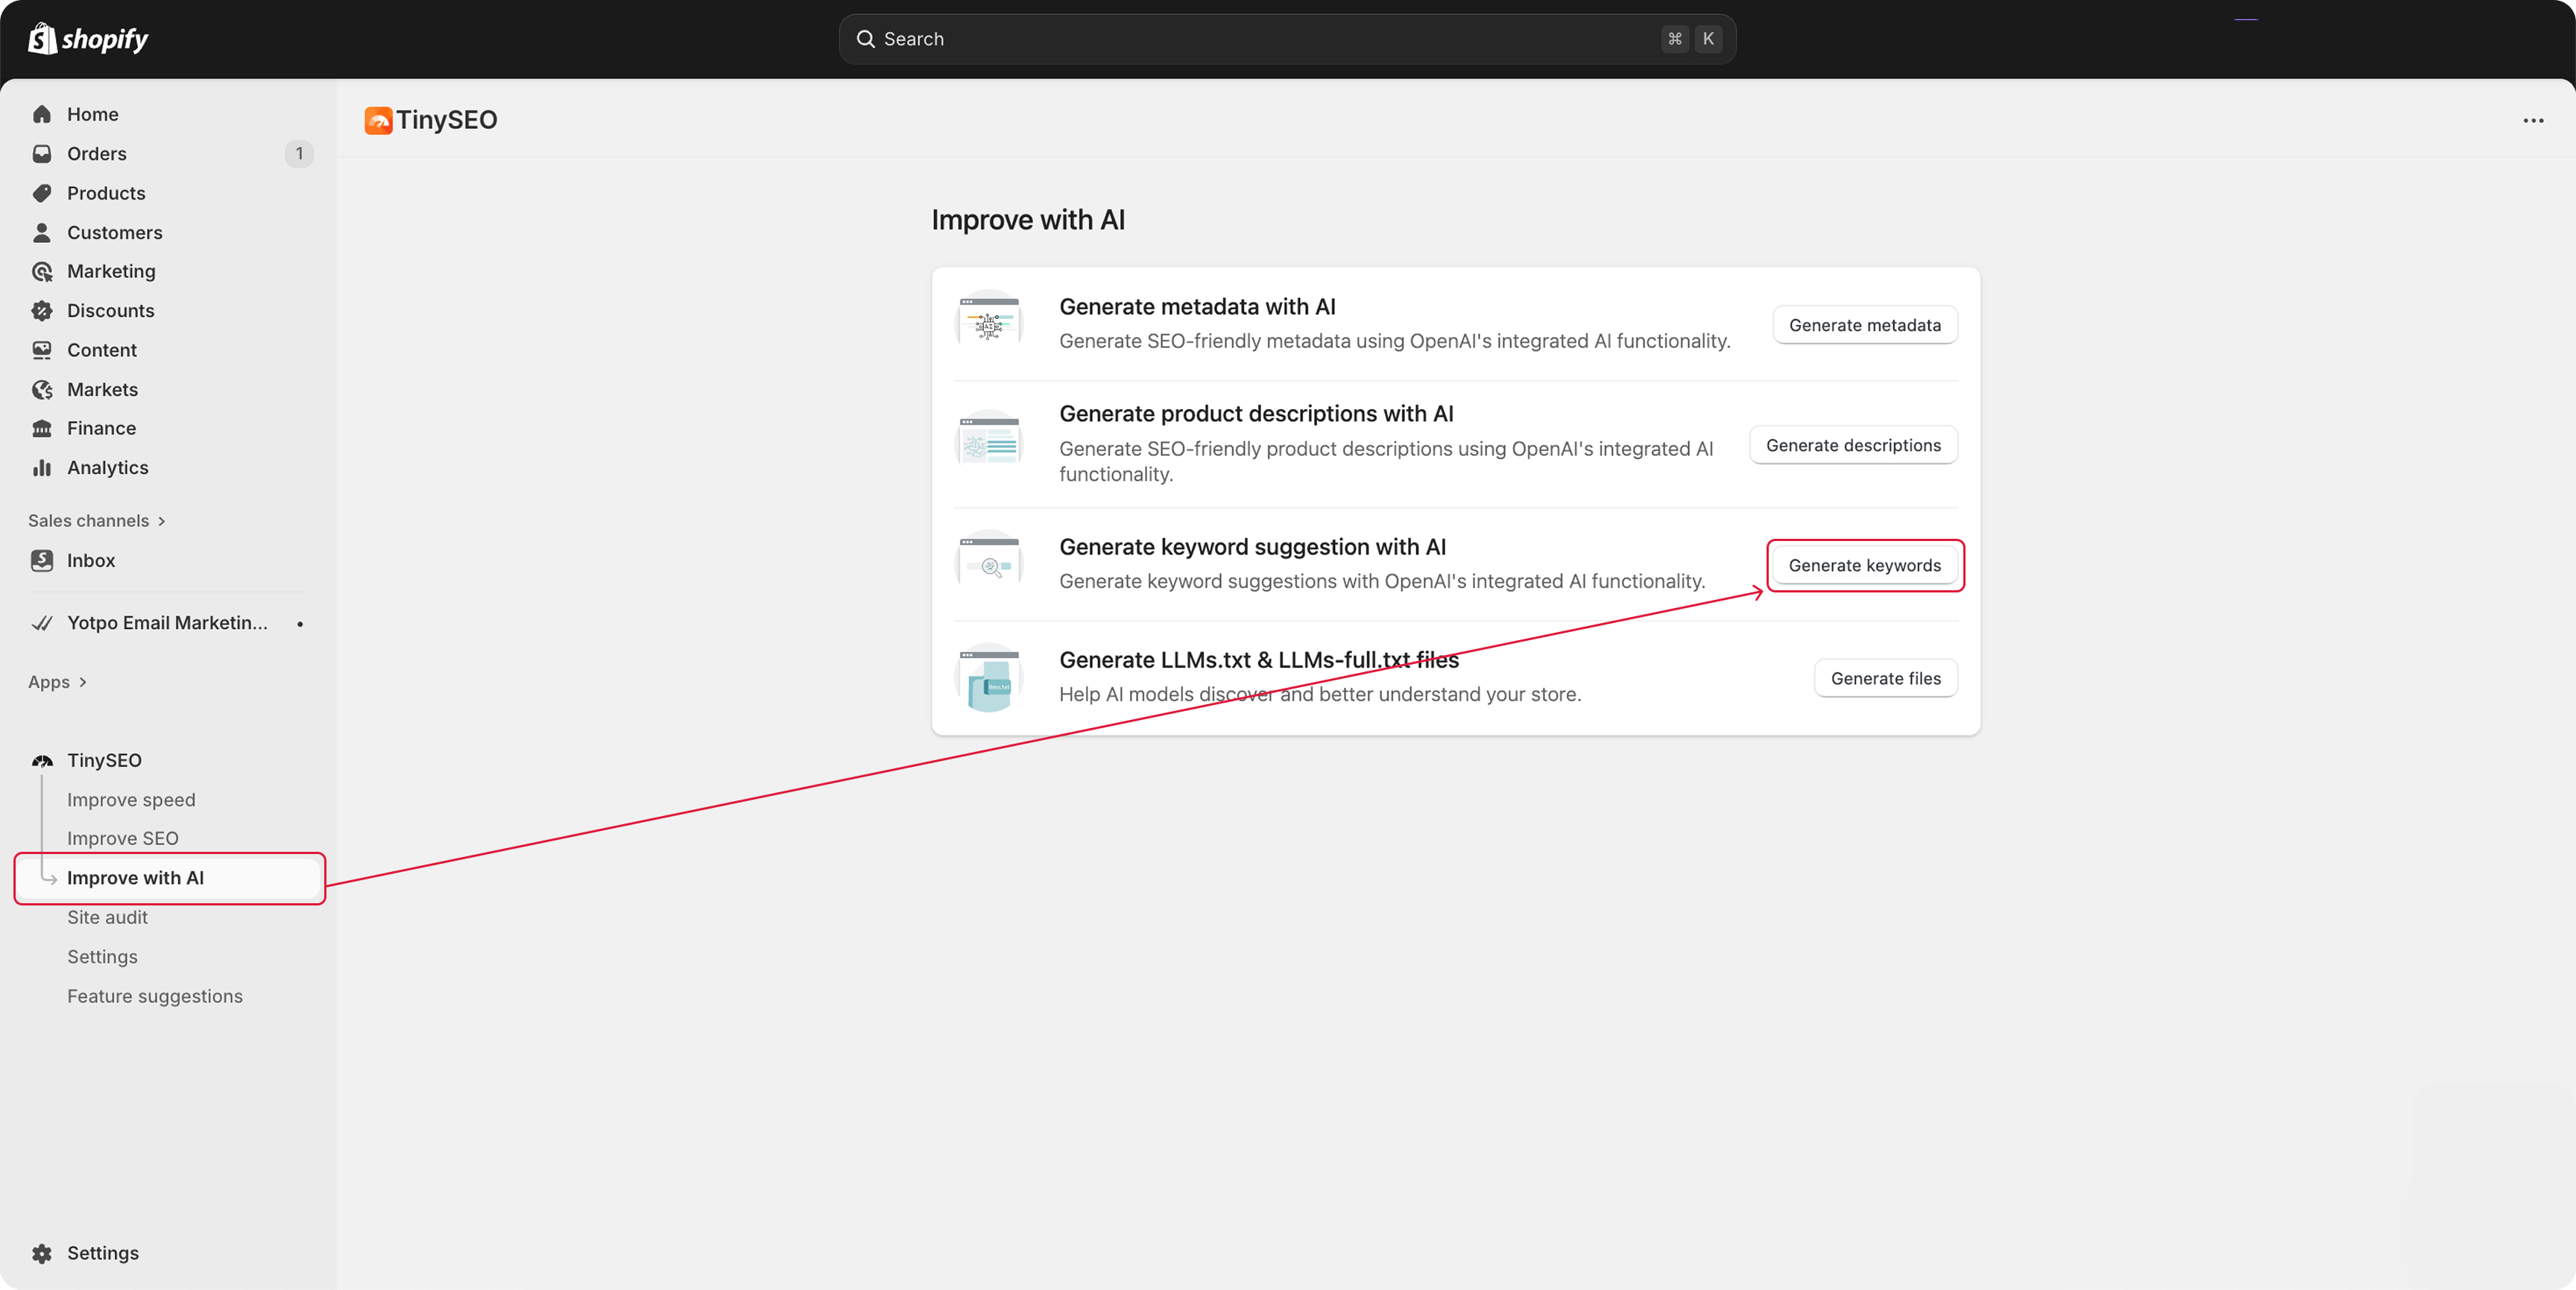Click the Analytics bar chart icon
The width and height of the screenshot is (2576, 1290).
click(42, 467)
